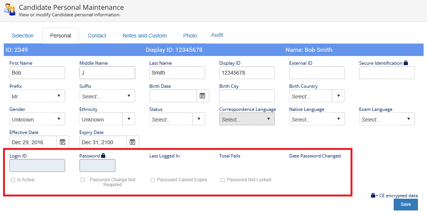Expand the Prefix dropdown
The image size is (427, 215).
point(59,96)
